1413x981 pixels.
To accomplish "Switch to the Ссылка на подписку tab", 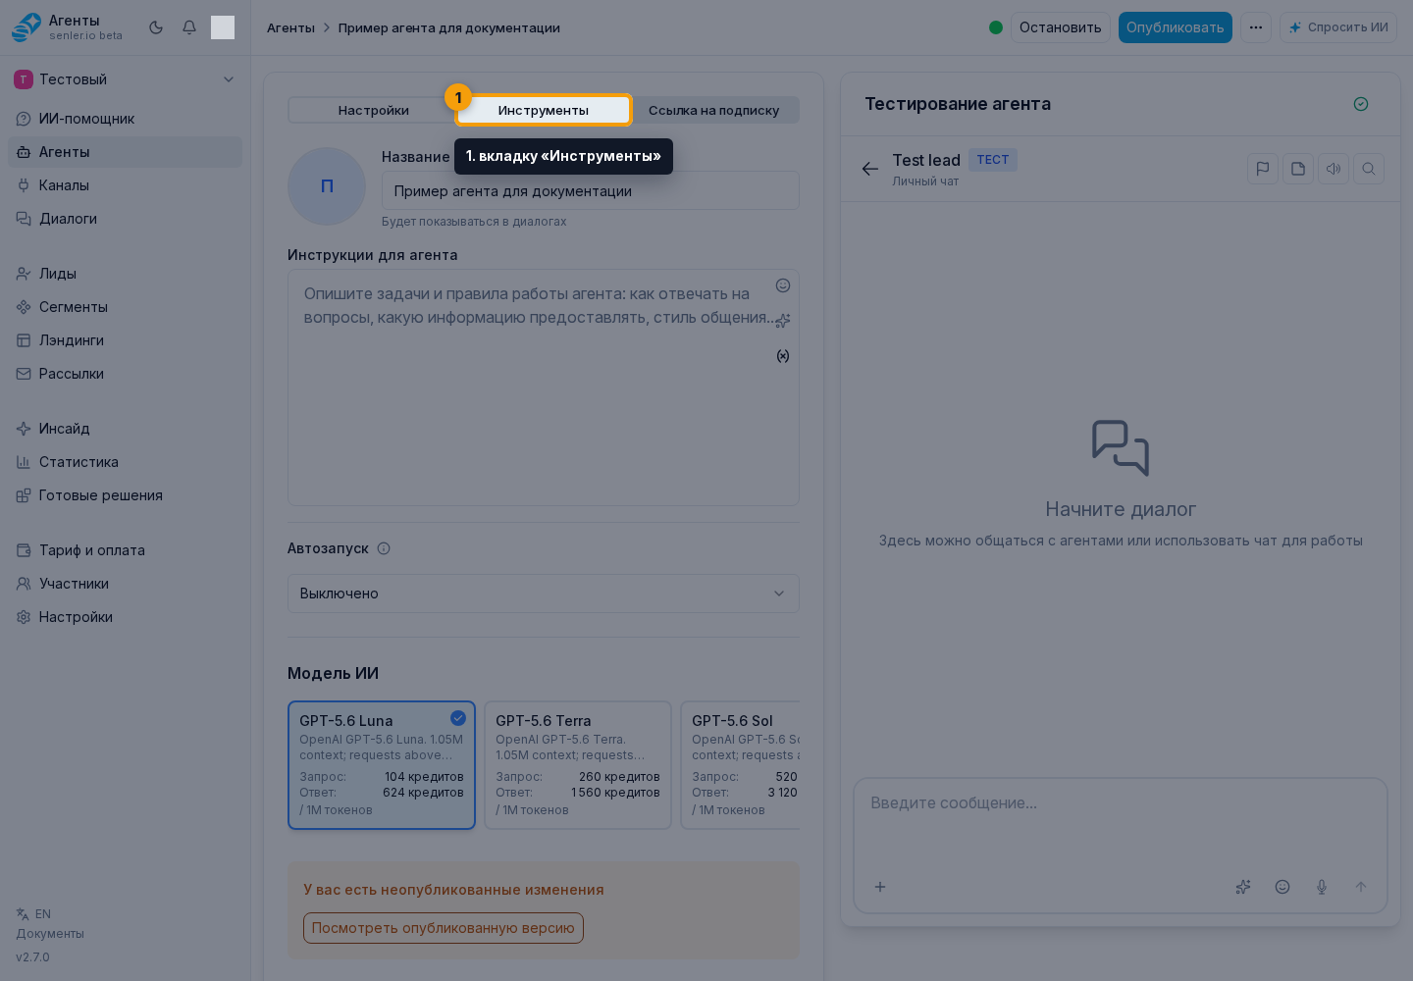I will click(714, 110).
